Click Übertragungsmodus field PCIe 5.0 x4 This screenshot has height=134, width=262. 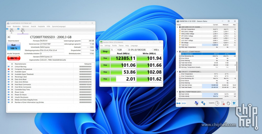tap(52, 50)
